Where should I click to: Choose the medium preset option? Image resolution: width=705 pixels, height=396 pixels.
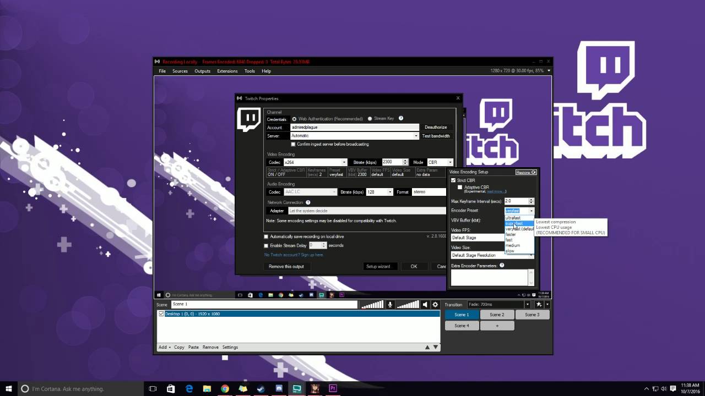coord(519,245)
